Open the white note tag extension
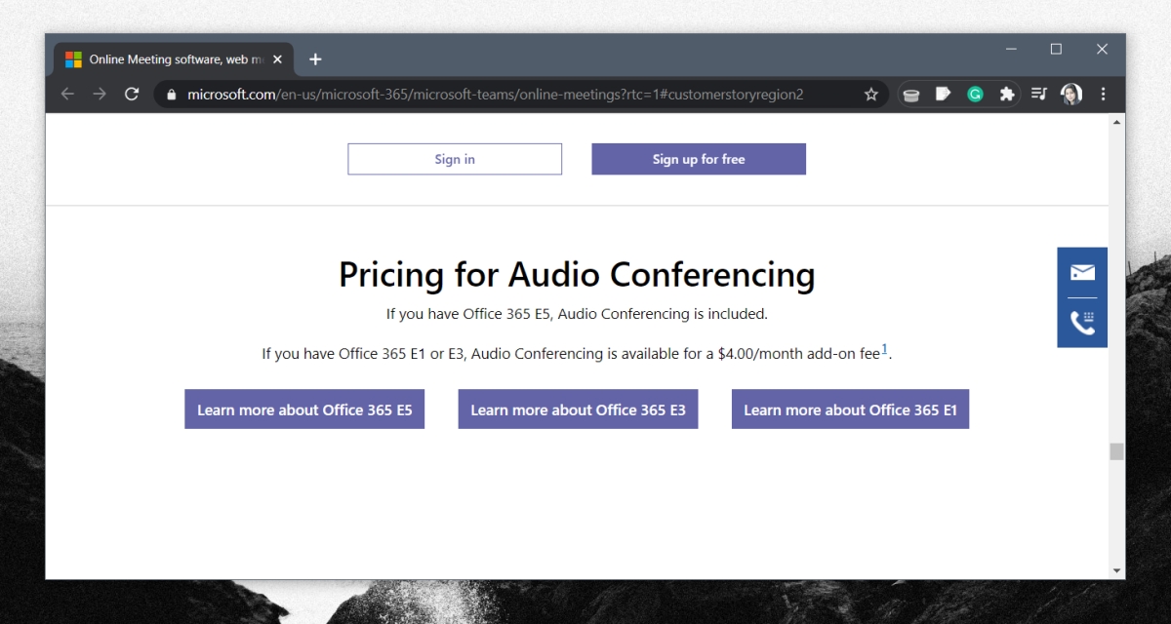 pos(943,95)
